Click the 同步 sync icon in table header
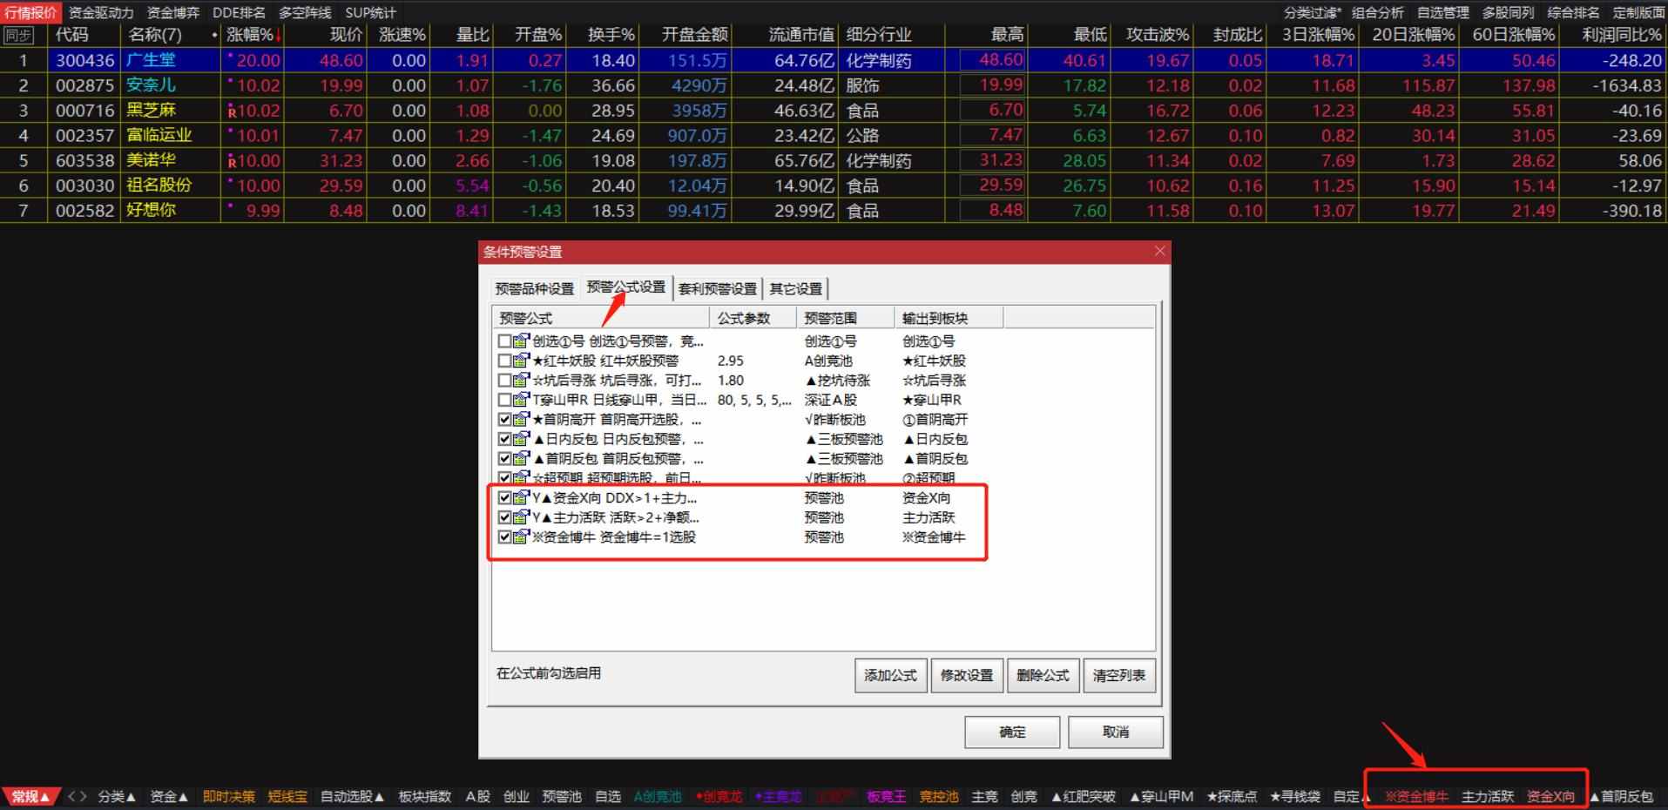This screenshot has height=810, width=1668. [19, 35]
